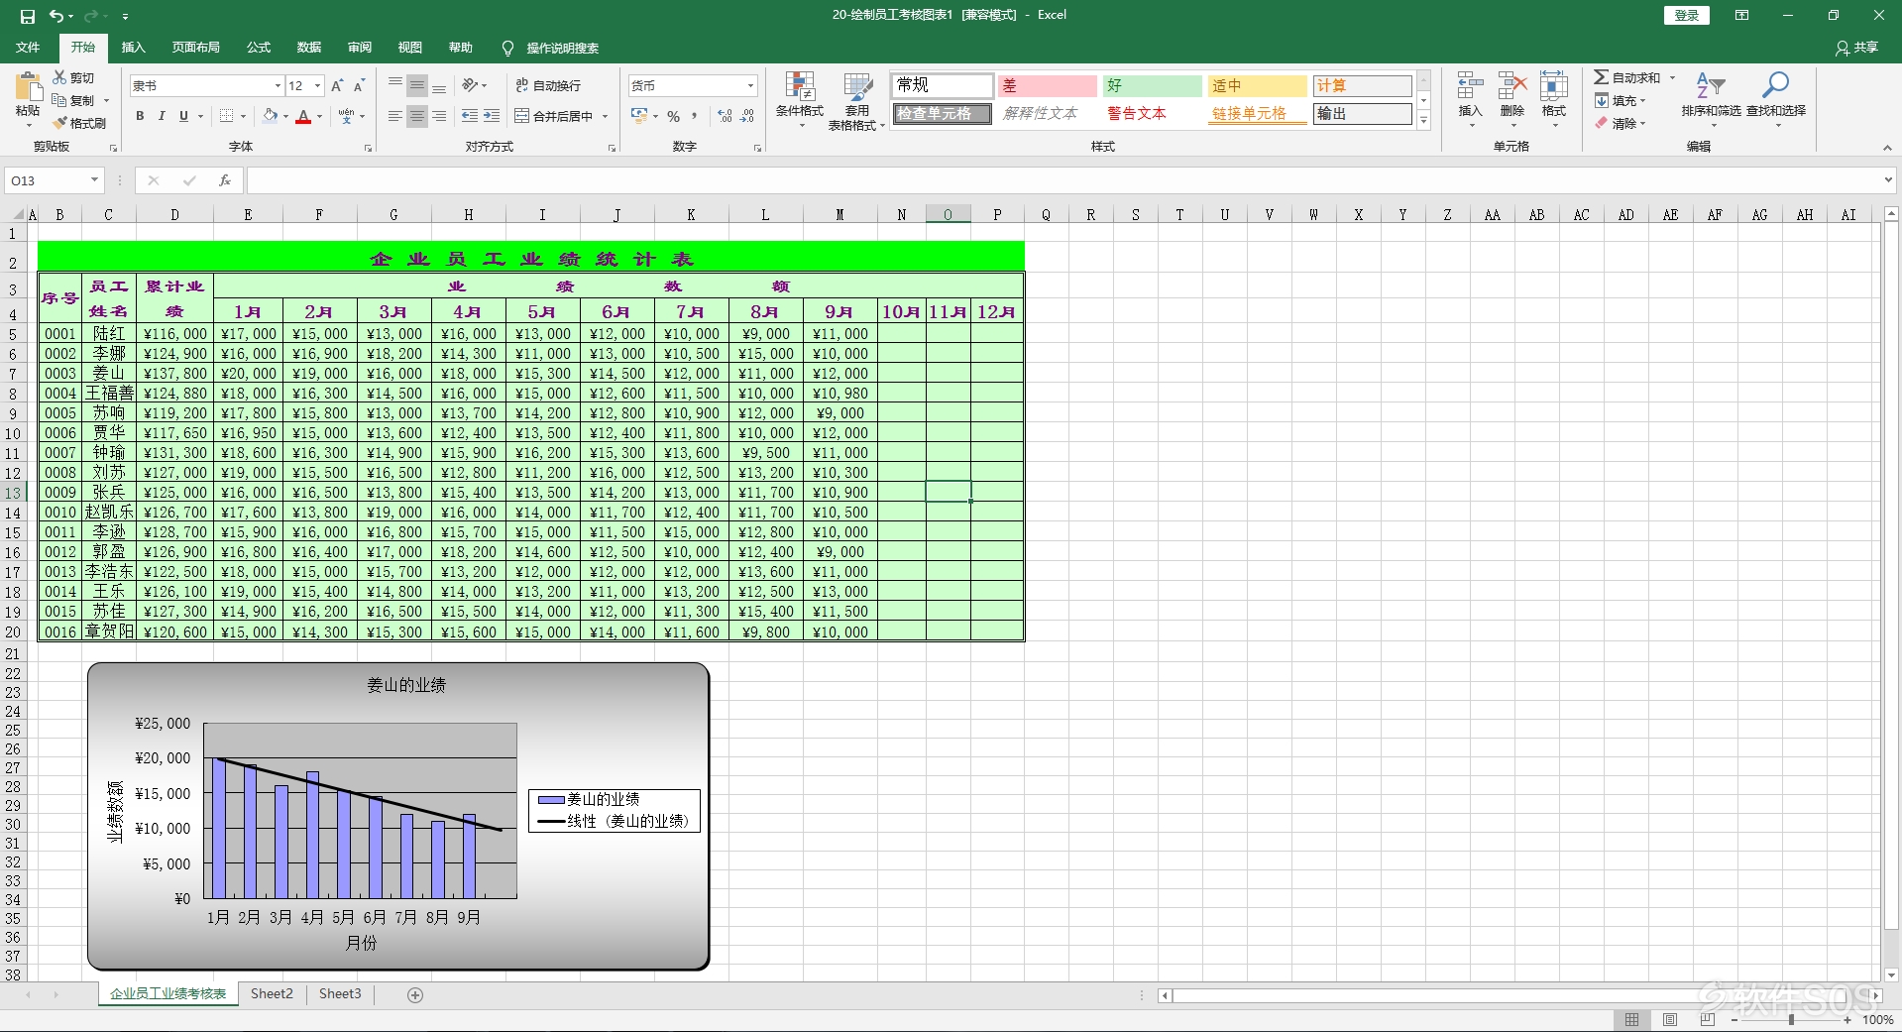1902x1032 pixels.
Task: Toggle Underline formatting button
Action: click(183, 116)
